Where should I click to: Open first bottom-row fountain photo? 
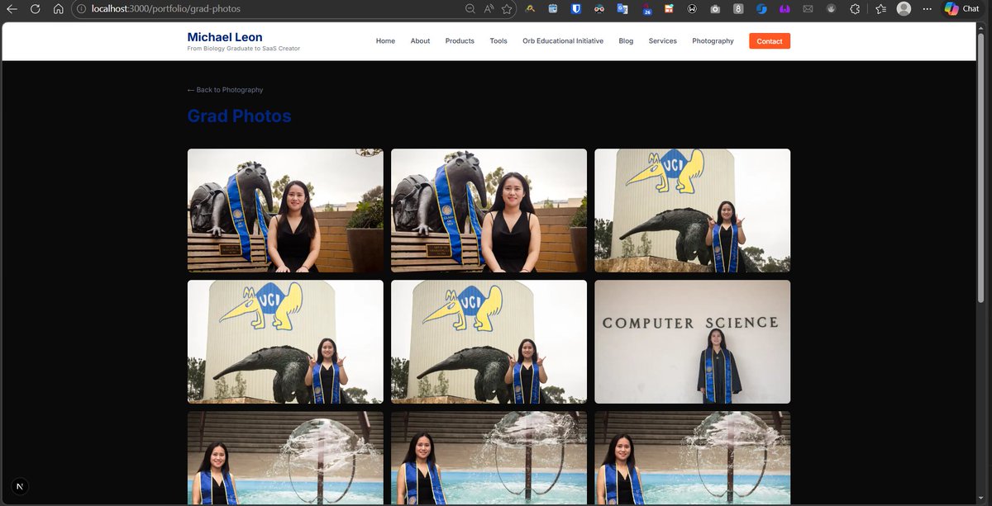coord(285,458)
